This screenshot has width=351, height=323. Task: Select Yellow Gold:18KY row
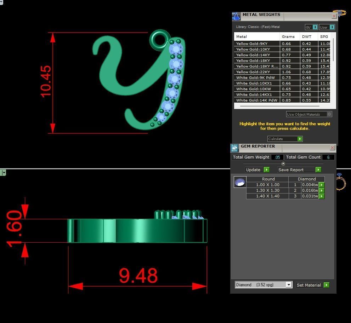(282, 60)
